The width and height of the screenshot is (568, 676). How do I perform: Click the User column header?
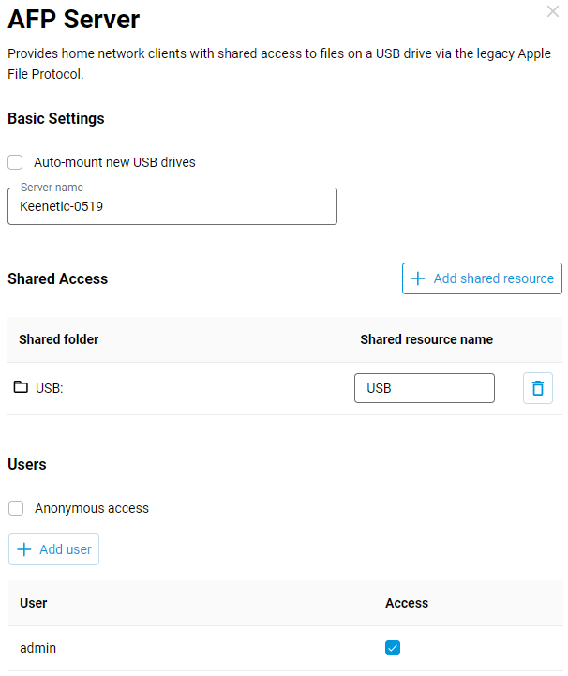coord(34,603)
